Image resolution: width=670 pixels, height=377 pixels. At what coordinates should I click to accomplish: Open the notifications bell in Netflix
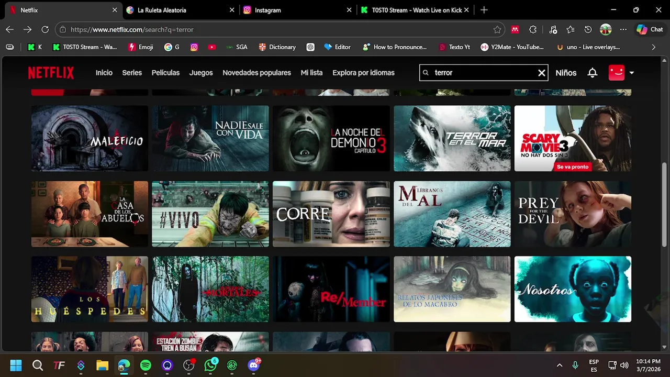click(592, 73)
